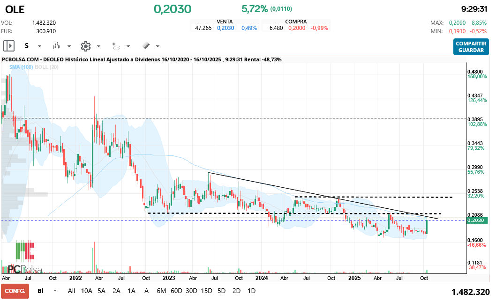
Task: Click the indicators line-chart icon
Action: pos(116,46)
